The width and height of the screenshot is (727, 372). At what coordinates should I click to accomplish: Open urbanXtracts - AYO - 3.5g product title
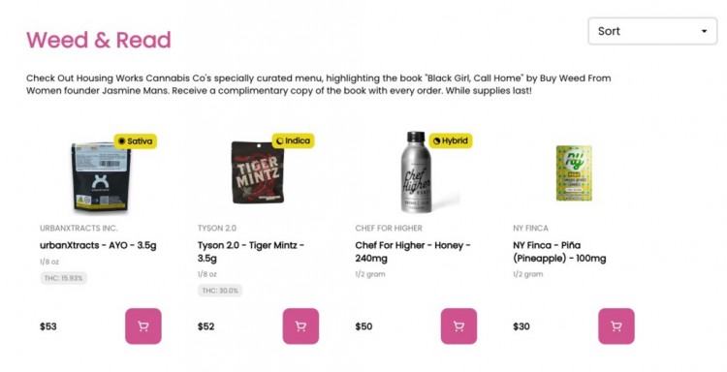pyautogui.click(x=98, y=245)
